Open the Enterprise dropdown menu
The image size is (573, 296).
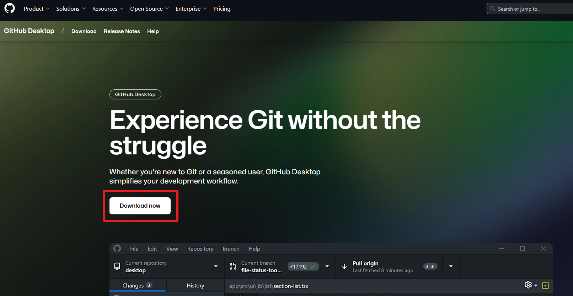(x=191, y=9)
